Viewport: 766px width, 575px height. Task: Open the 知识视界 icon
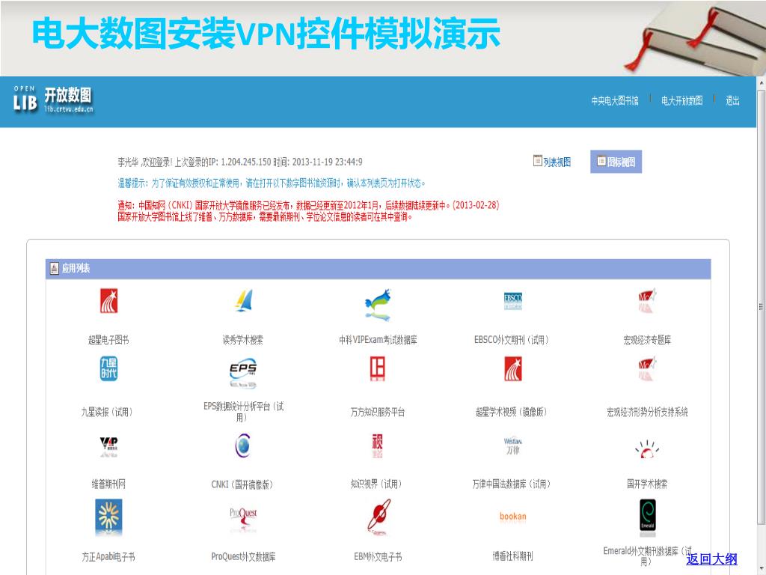tap(378, 445)
